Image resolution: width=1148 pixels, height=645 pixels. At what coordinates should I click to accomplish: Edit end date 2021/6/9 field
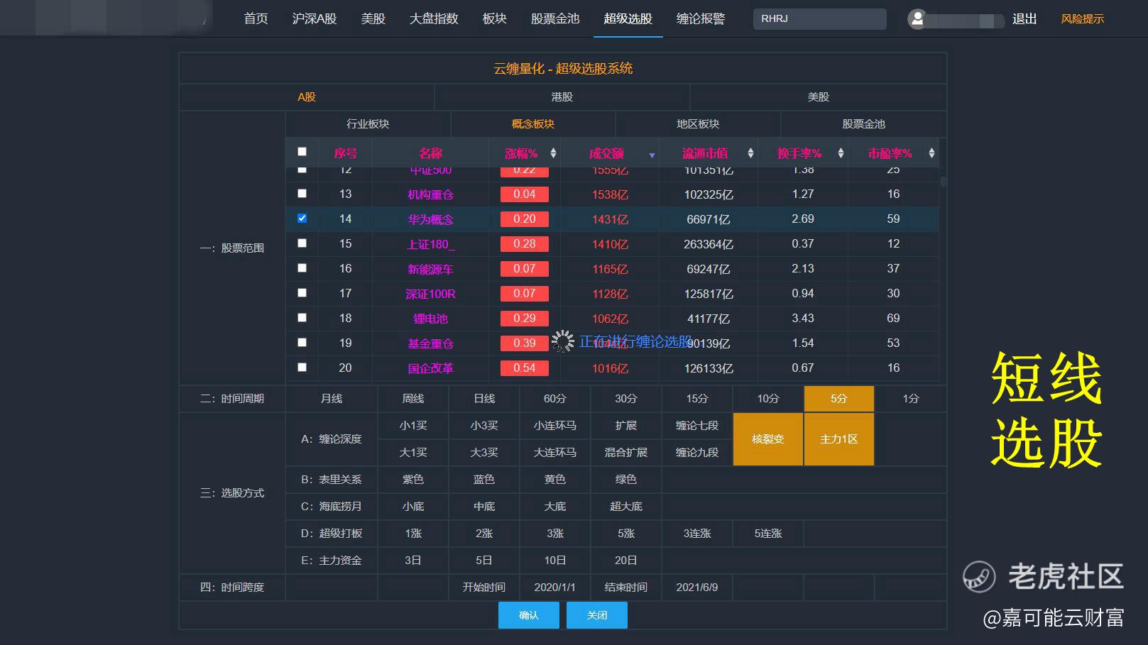click(x=697, y=588)
